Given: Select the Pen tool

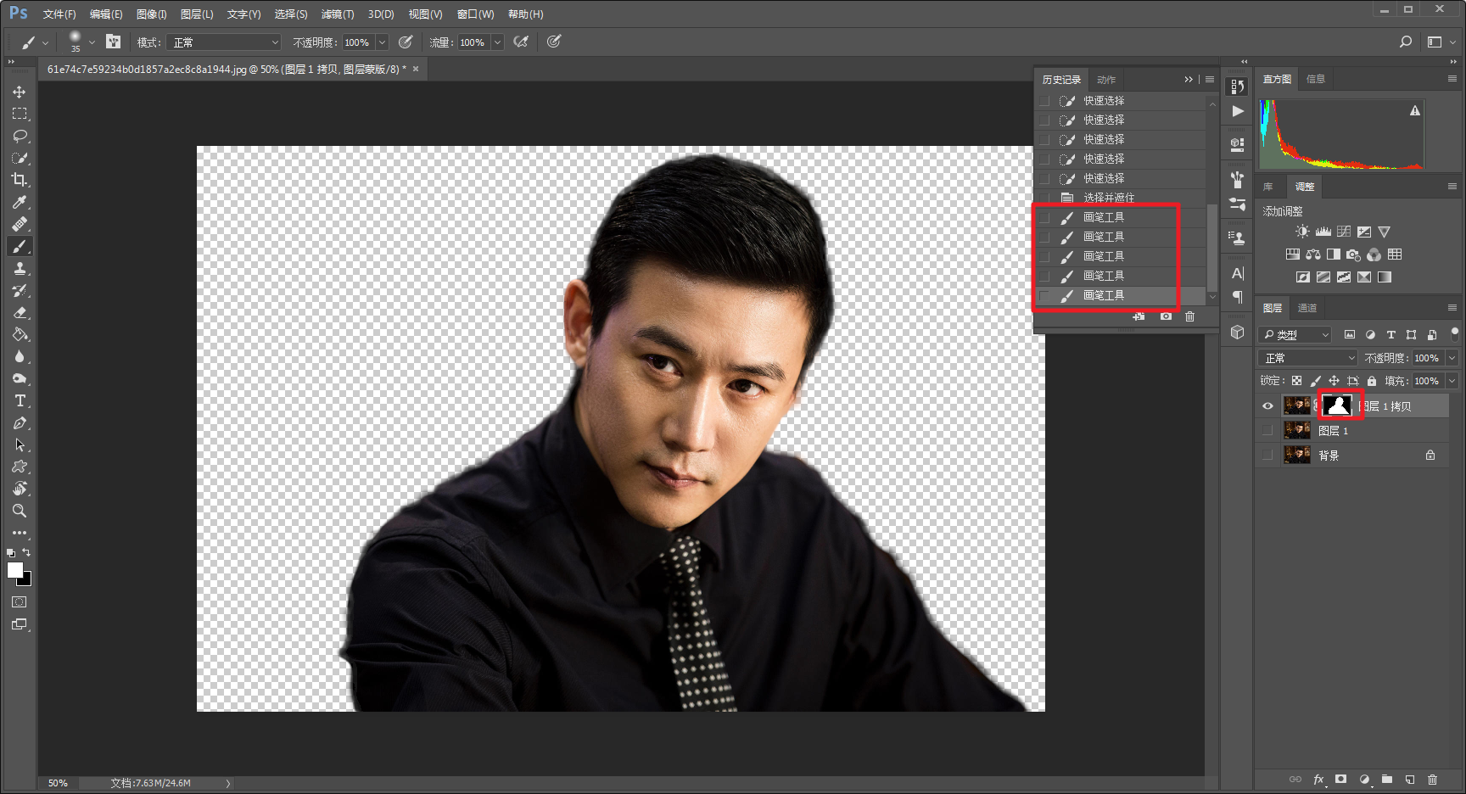Looking at the screenshot, I should point(20,422).
